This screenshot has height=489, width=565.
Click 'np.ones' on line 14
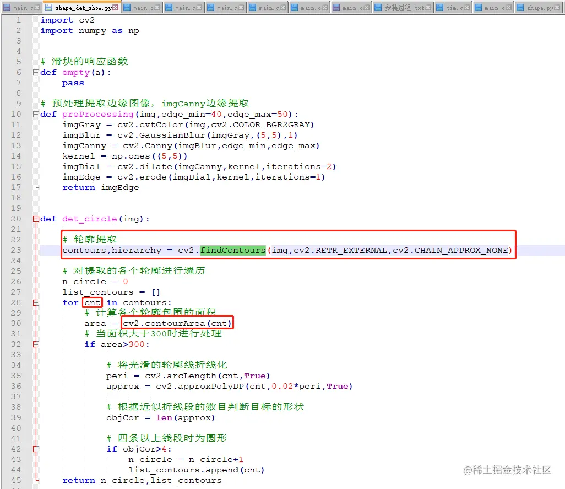click(131, 156)
